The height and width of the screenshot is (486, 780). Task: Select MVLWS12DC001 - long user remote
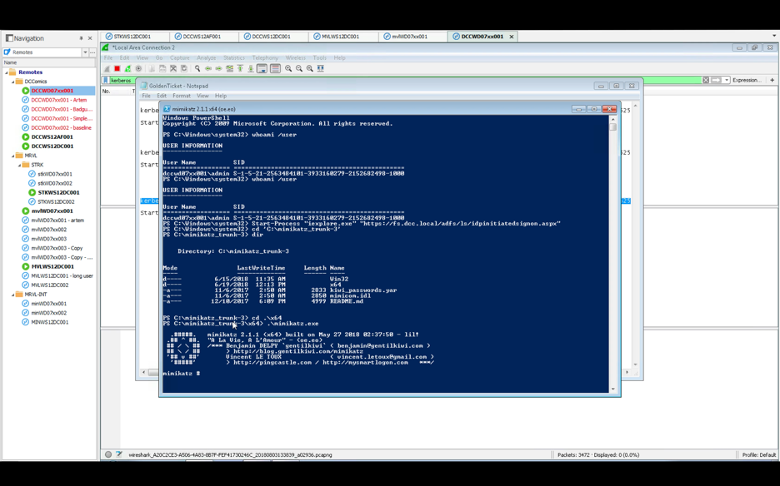click(62, 275)
